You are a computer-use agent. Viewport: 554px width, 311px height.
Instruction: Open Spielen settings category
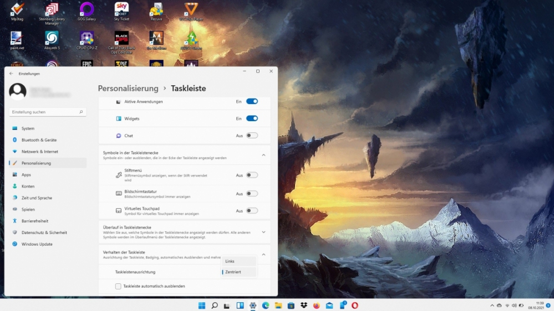[48, 209]
